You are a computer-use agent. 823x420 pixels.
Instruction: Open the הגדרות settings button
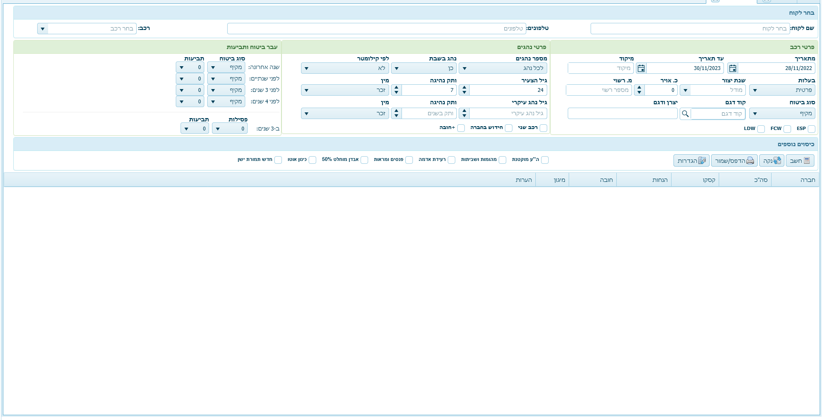[692, 161]
